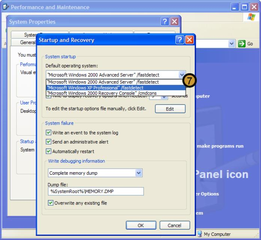Viewport: 261px width, 240px height.
Task: Click the My Computer status bar icon
Action: click(x=200, y=234)
